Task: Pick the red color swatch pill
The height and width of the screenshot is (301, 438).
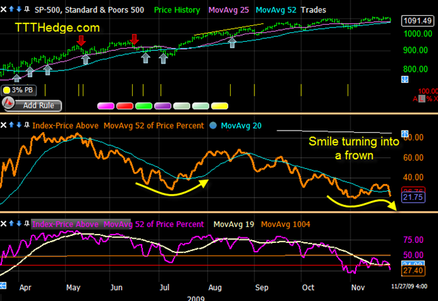Action: point(125,106)
